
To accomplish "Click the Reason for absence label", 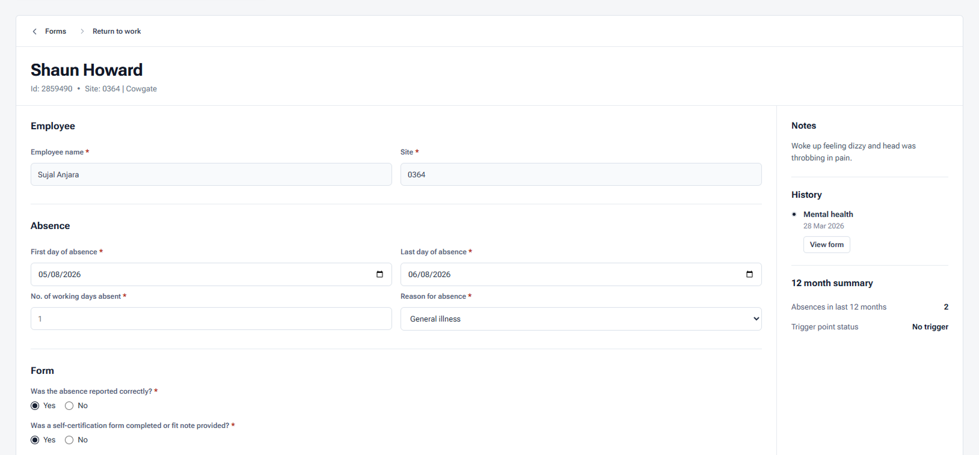I will coord(433,296).
